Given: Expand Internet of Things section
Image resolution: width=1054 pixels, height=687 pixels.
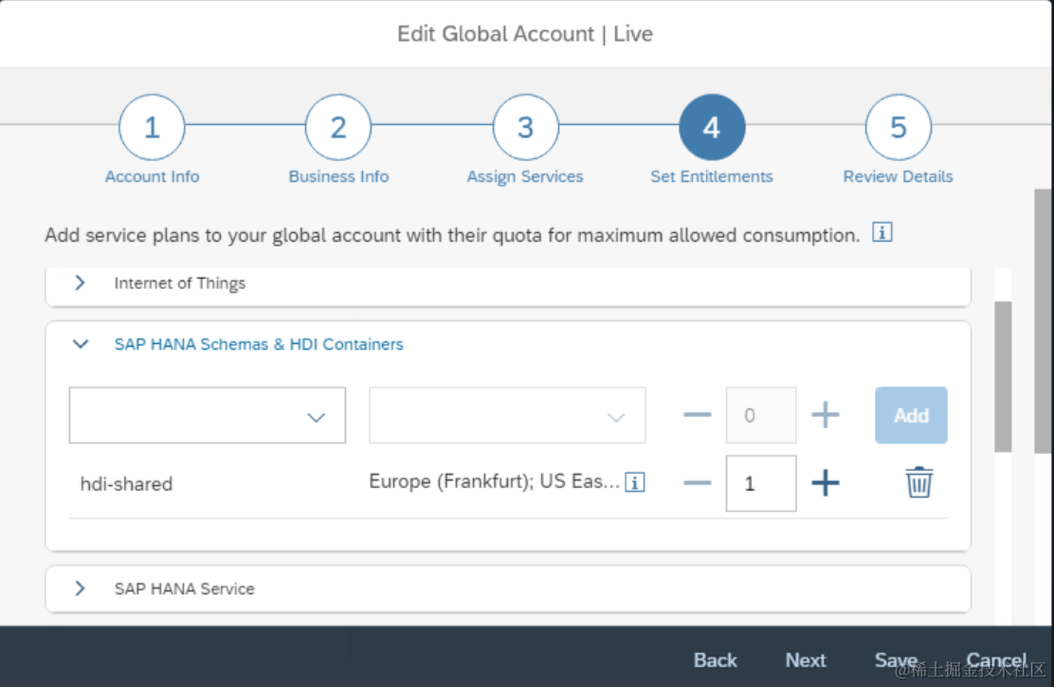Looking at the screenshot, I should (80, 283).
